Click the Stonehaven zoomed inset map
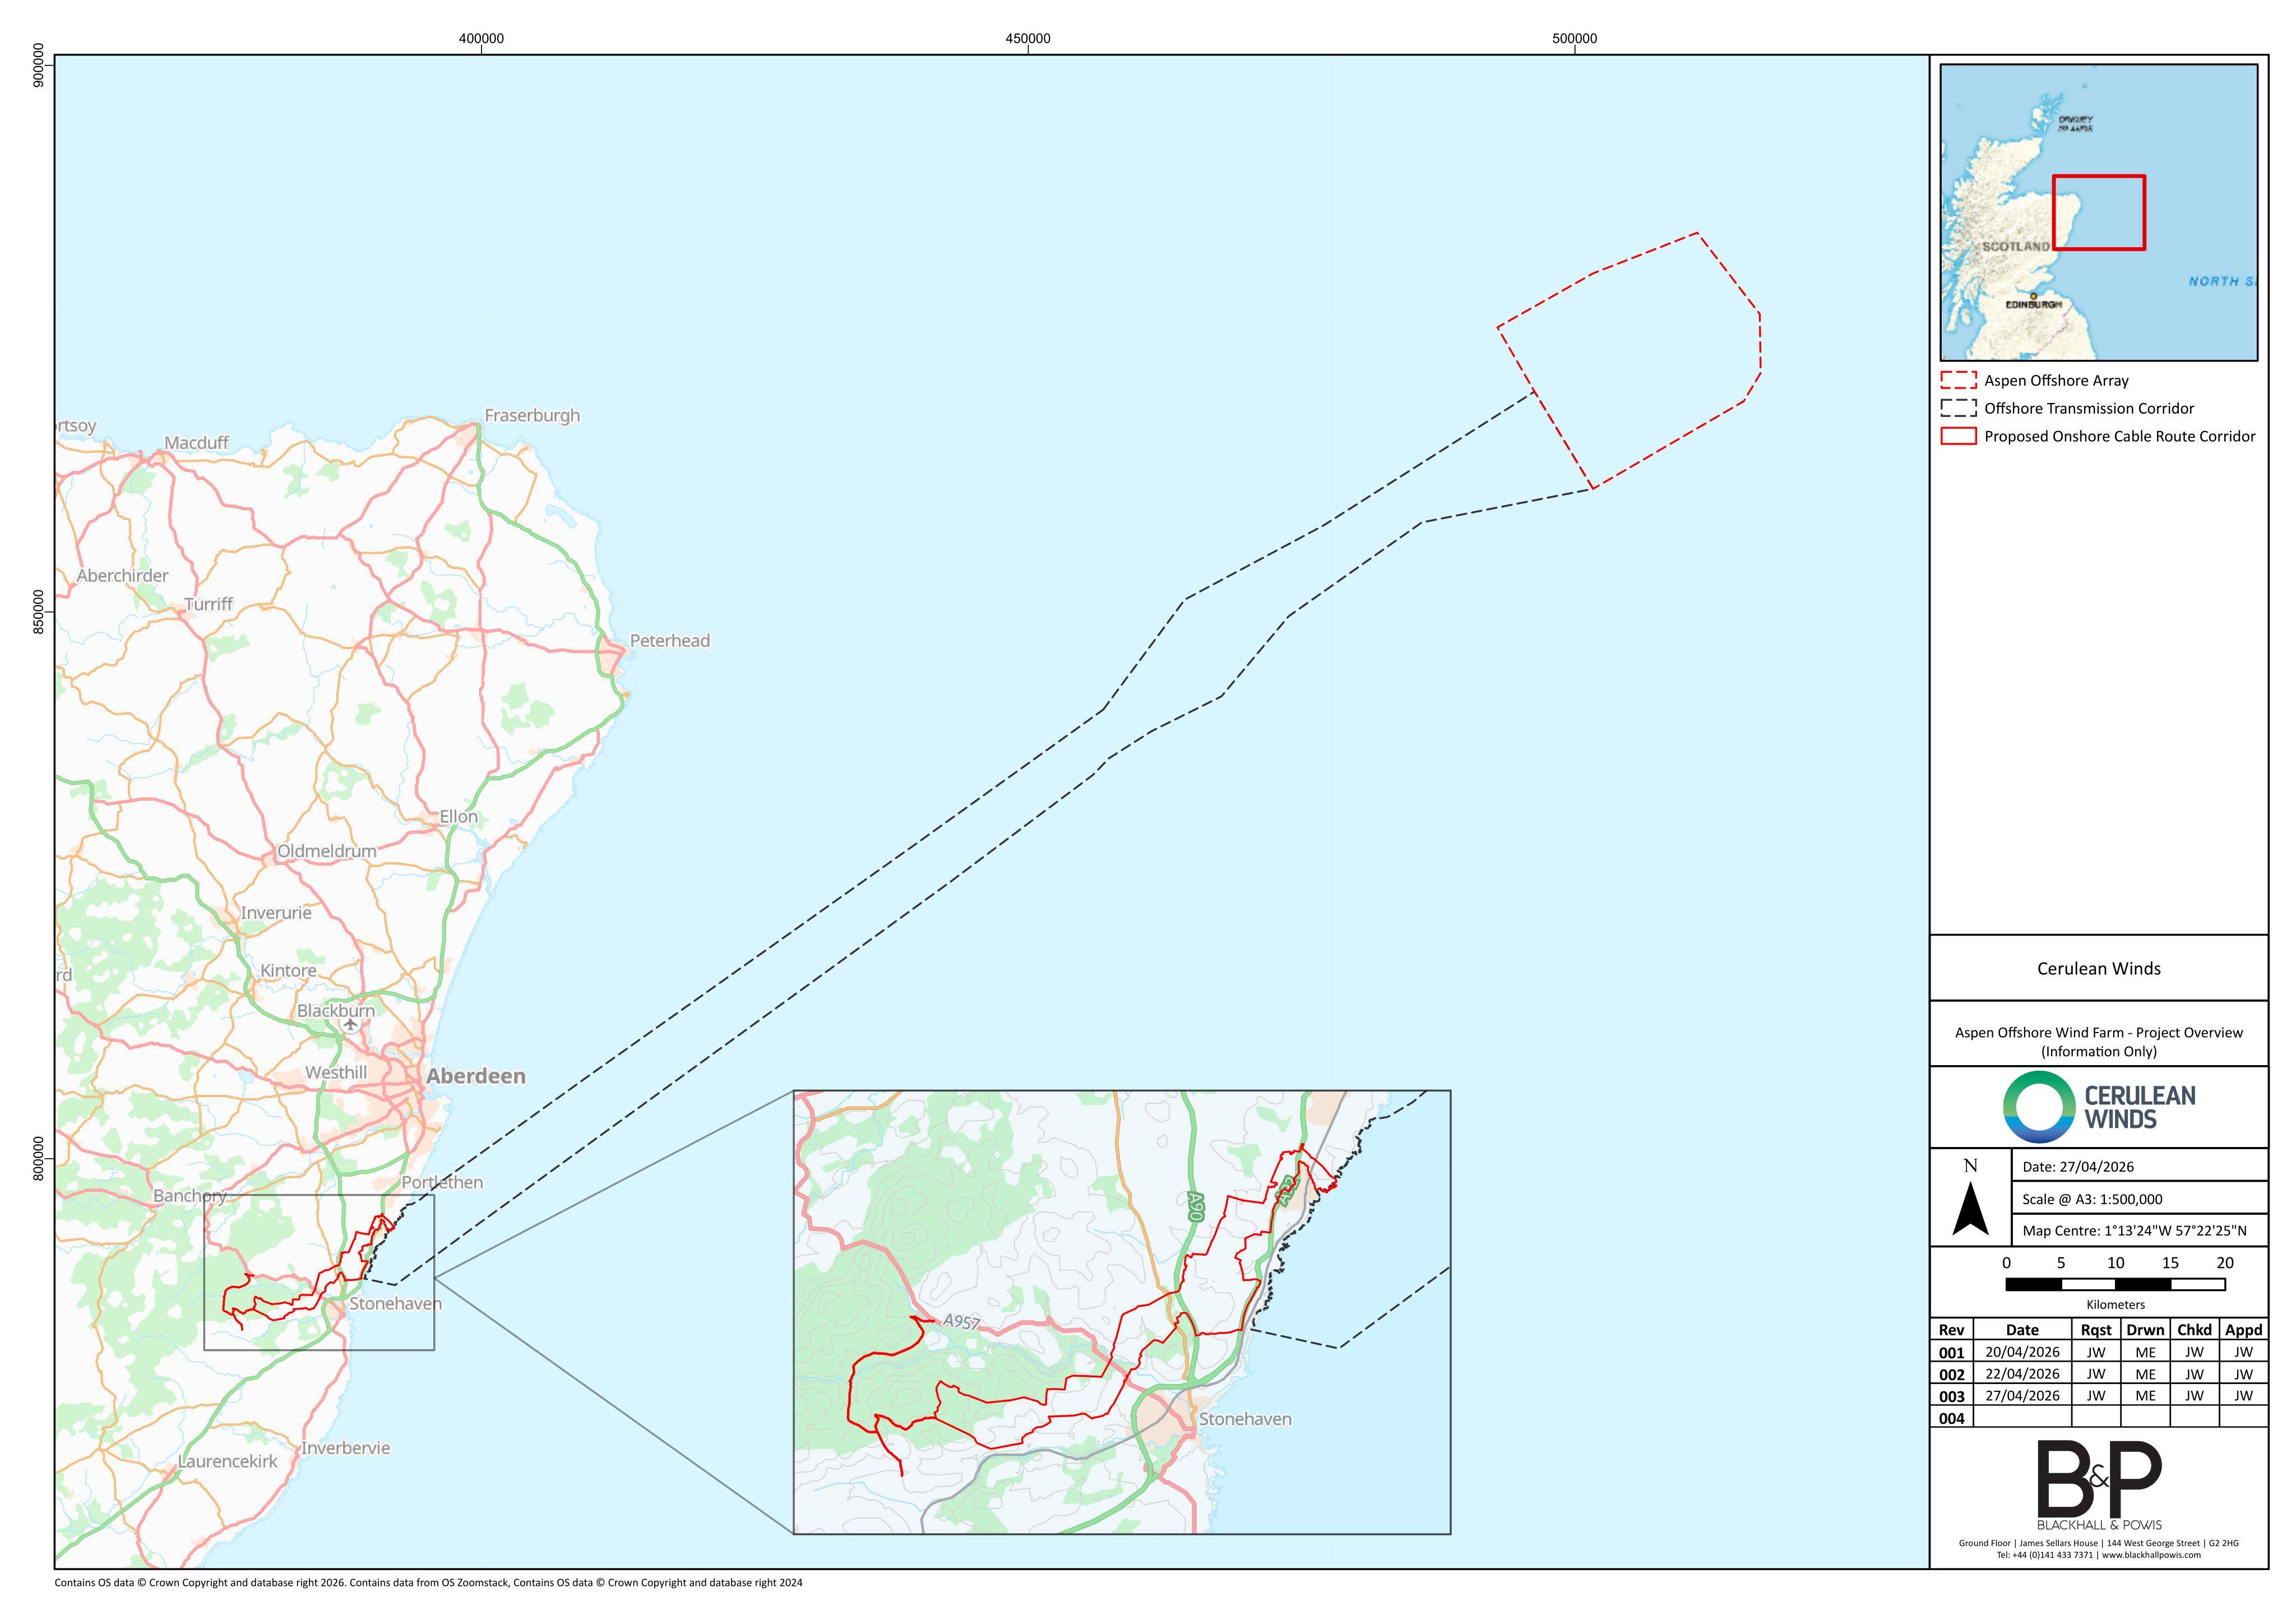This screenshot has width=2296, height=1624. click(x=1121, y=1312)
